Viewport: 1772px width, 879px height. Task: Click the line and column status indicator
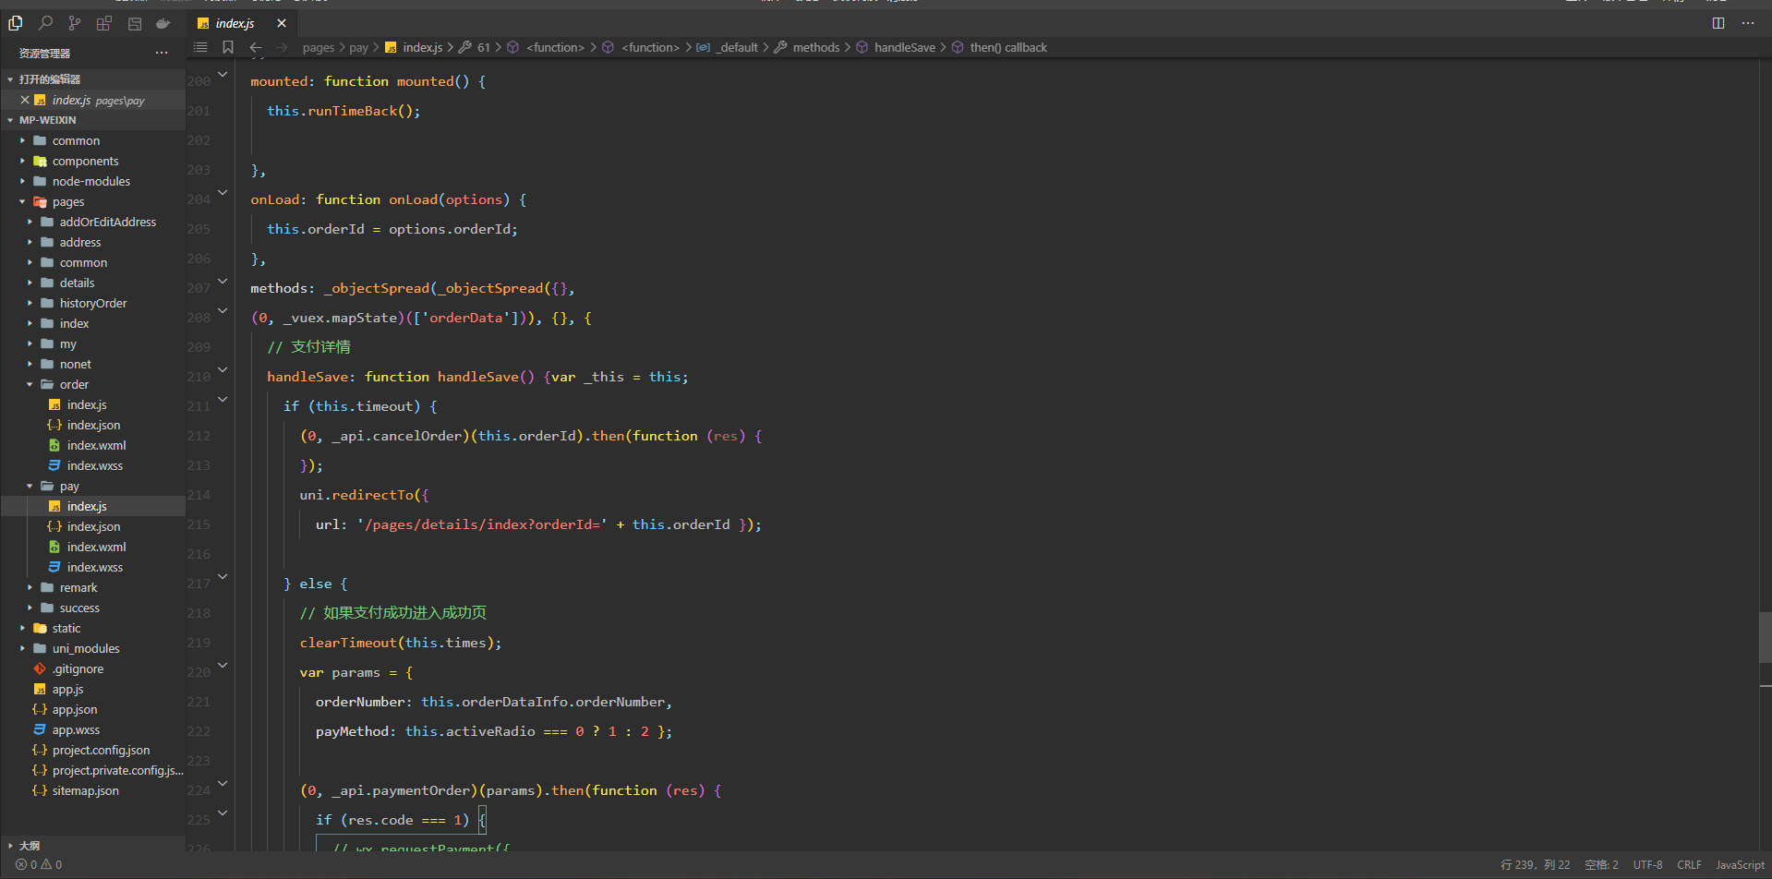pyautogui.click(x=1536, y=865)
